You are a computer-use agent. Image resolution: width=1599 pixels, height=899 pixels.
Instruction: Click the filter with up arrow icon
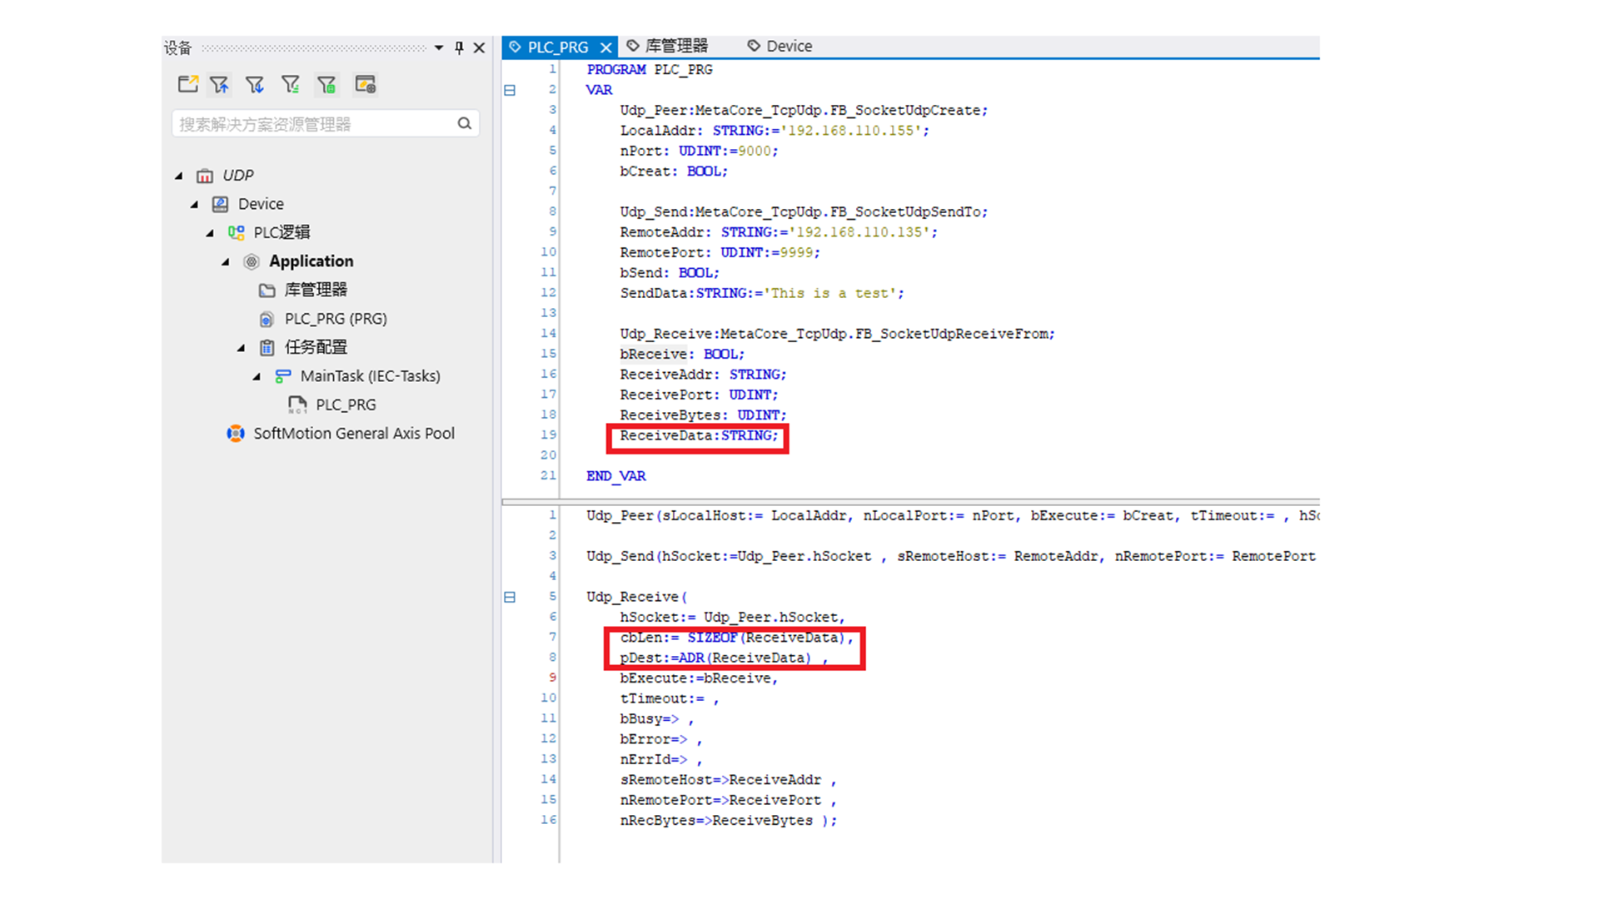point(220,84)
